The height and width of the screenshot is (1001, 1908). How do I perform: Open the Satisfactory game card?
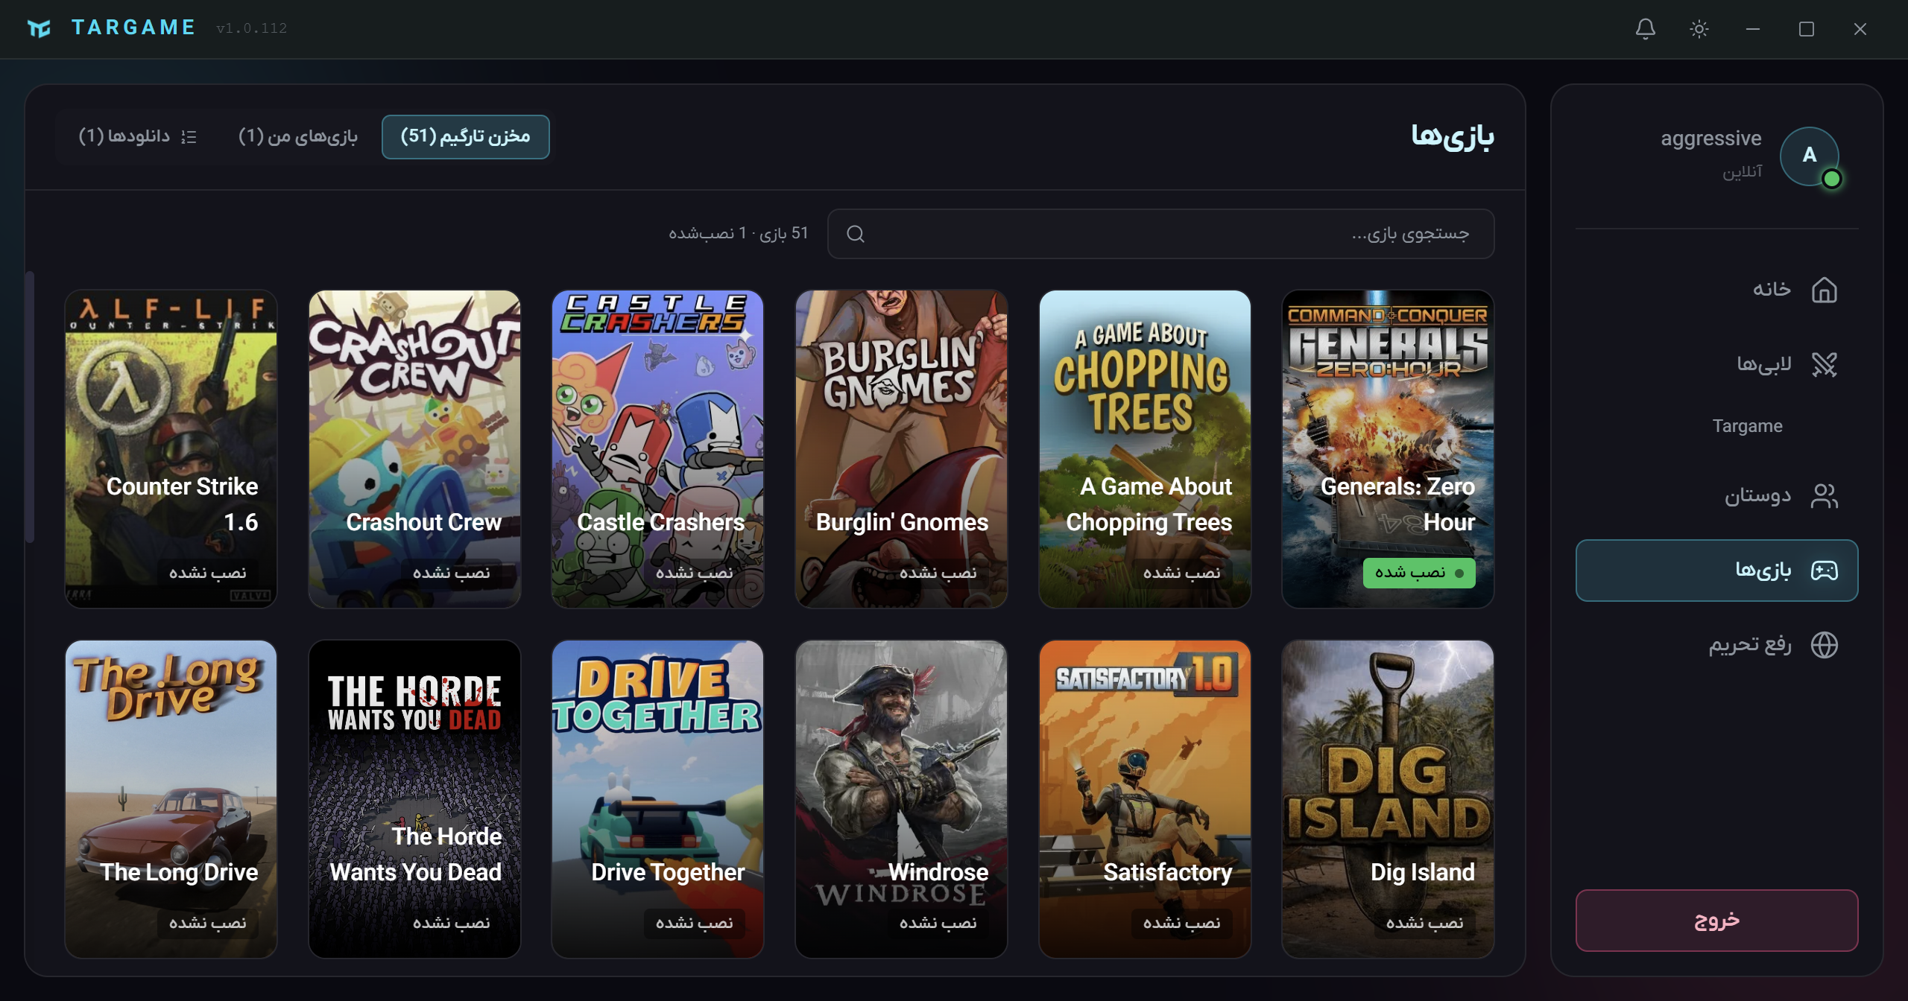1145,799
